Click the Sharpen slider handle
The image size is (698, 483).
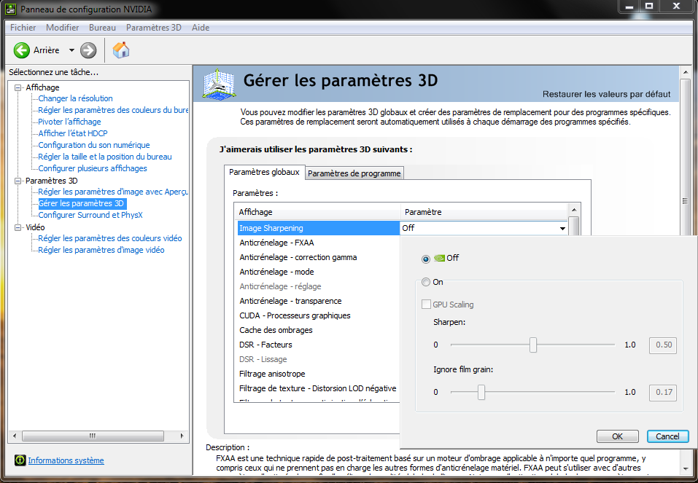[533, 345]
